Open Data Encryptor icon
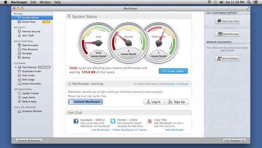 19,45
